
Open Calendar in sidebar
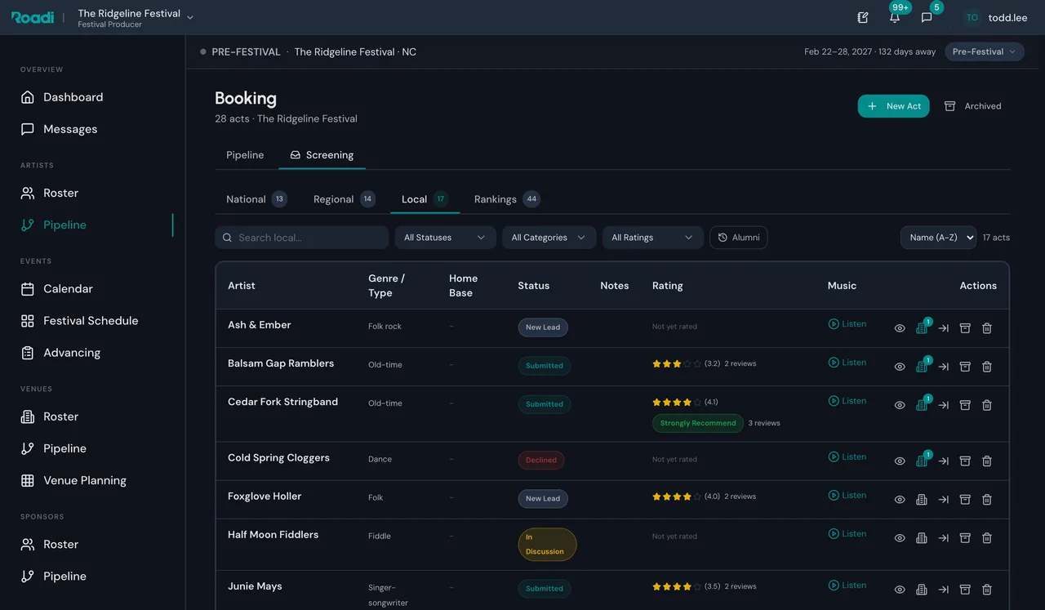92,289
